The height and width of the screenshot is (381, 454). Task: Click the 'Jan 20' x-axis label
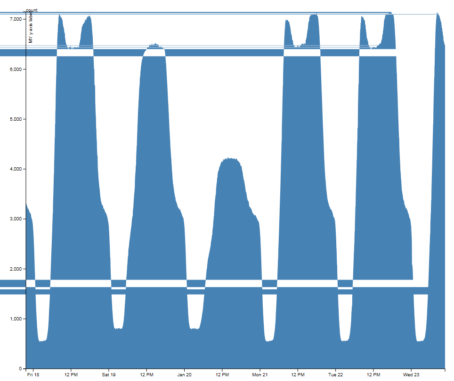[184, 374]
